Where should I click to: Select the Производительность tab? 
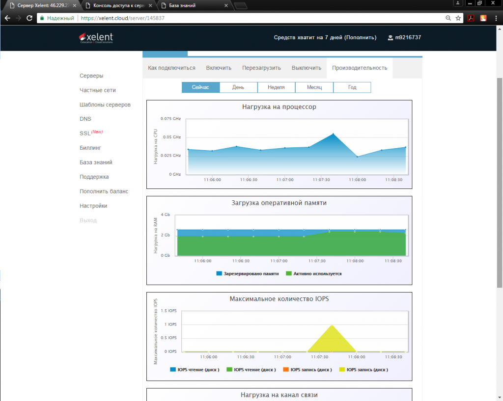tap(360, 68)
